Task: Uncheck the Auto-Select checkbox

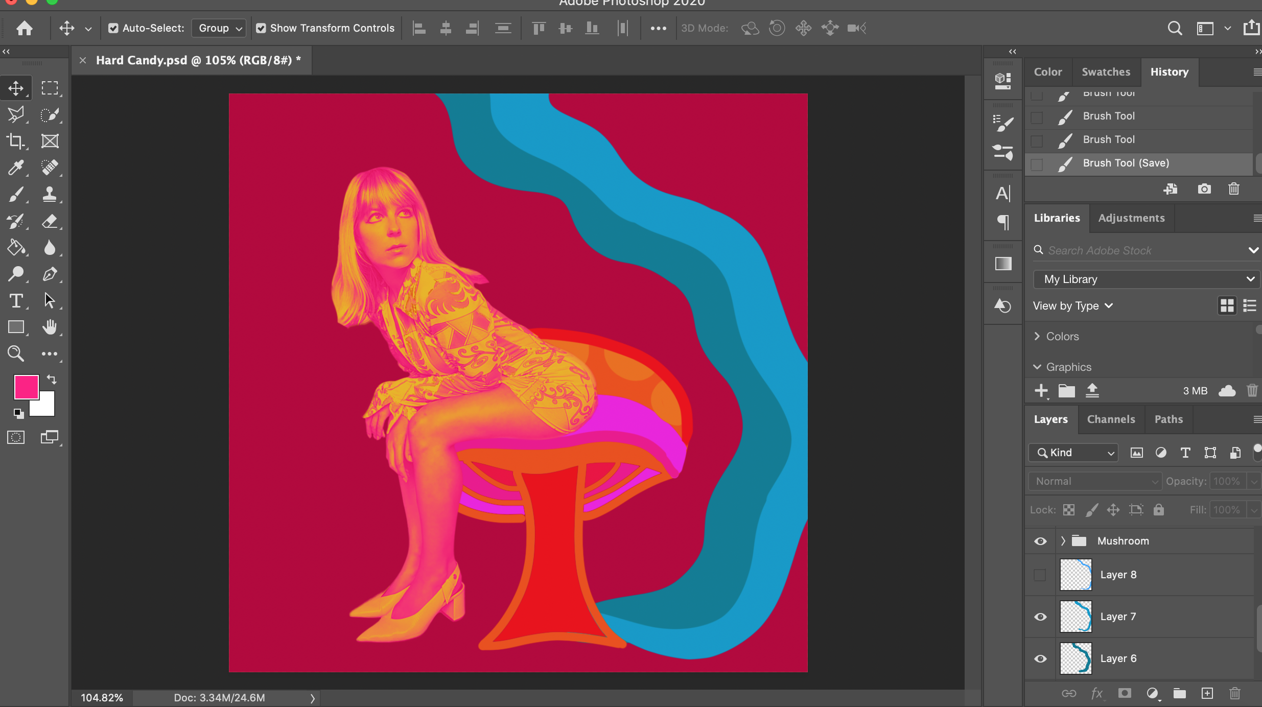Action: click(113, 28)
